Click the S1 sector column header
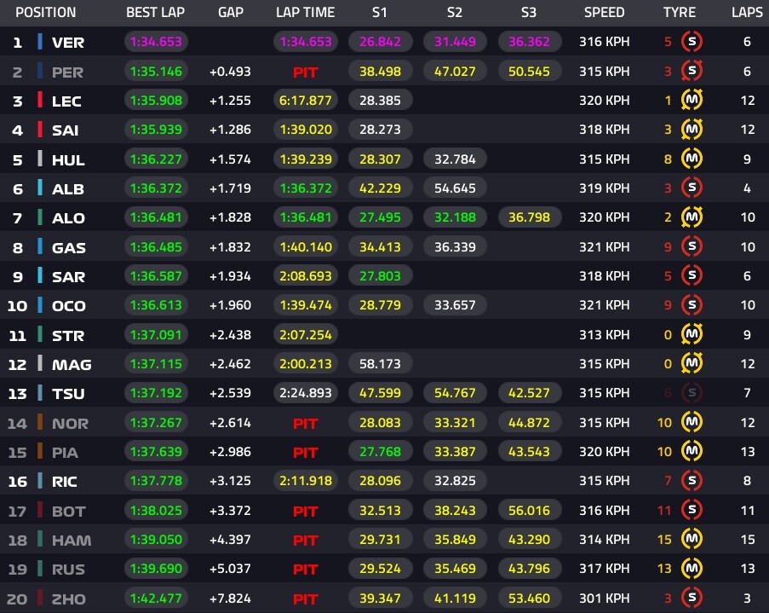This screenshot has height=613, width=769. click(380, 13)
